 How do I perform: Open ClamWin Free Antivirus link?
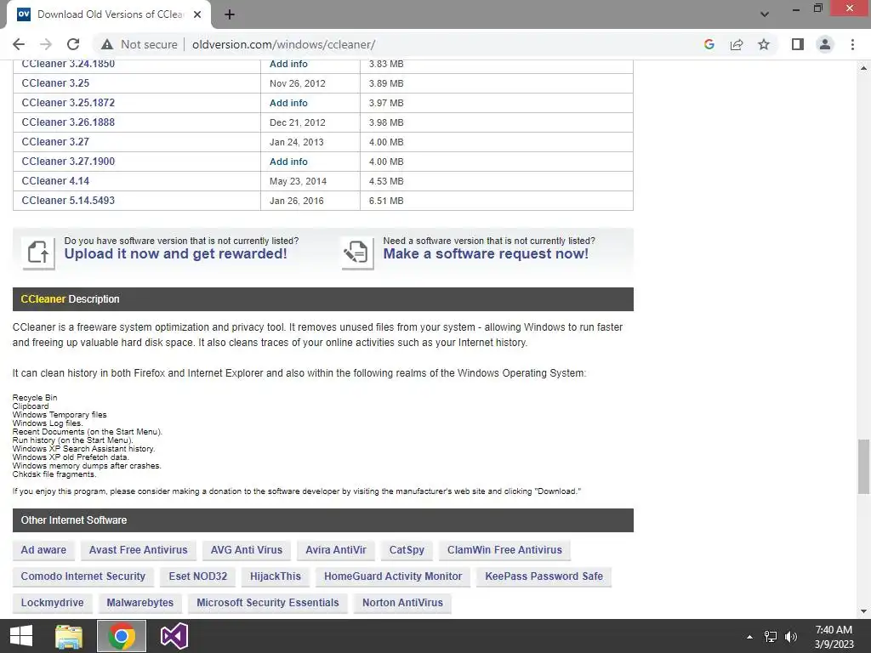[x=504, y=550]
